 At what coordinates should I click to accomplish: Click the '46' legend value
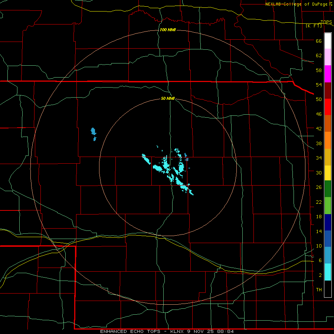click(x=319, y=114)
